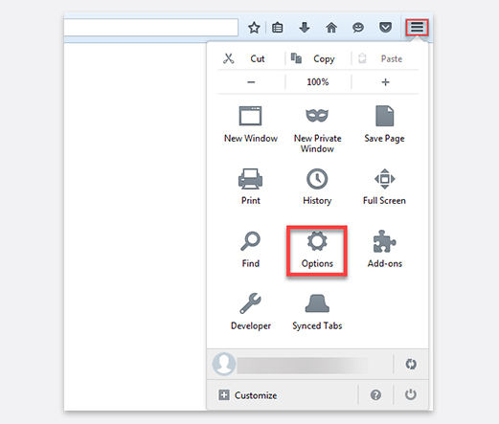Open the Hello chat smiley icon

pos(358,28)
